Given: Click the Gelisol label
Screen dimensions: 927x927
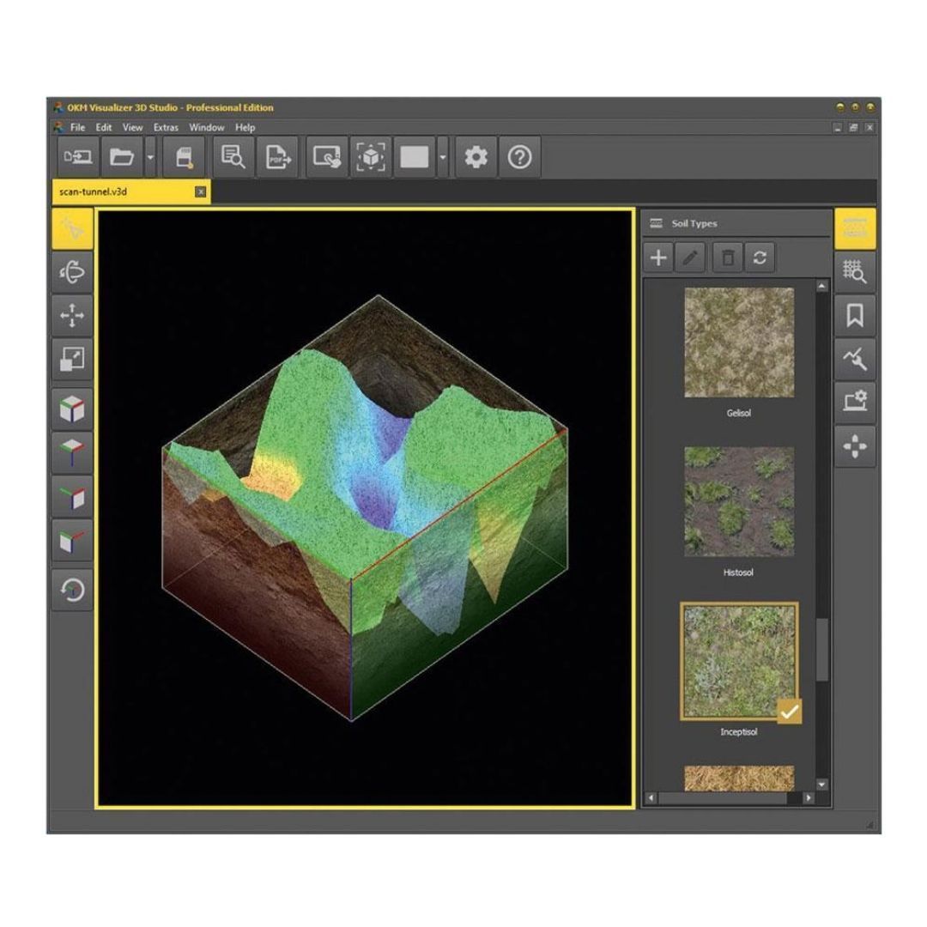Looking at the screenshot, I should pos(739,413).
